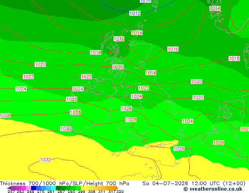
Task: Click the 1032 isobar label
Action: point(46,160)
